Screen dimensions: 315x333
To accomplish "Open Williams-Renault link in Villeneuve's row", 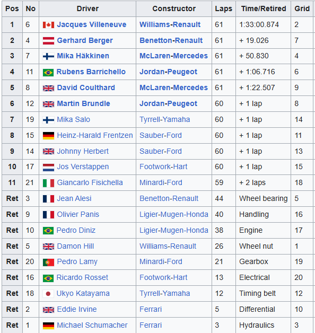I will (170, 24).
